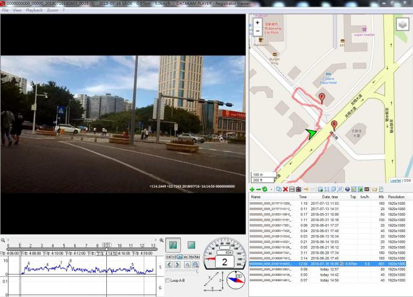Open the map layers selector icon
413x297 pixels.
tap(402, 24)
